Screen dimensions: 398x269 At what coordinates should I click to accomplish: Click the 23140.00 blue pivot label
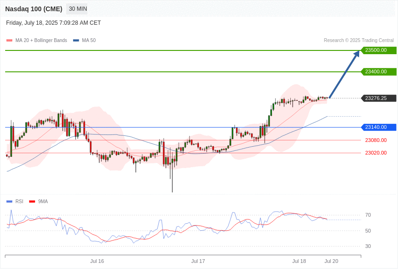tap(378, 127)
